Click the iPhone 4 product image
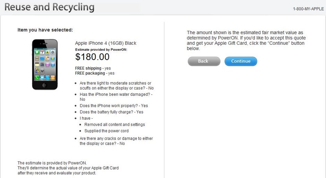 pyautogui.click(x=45, y=65)
